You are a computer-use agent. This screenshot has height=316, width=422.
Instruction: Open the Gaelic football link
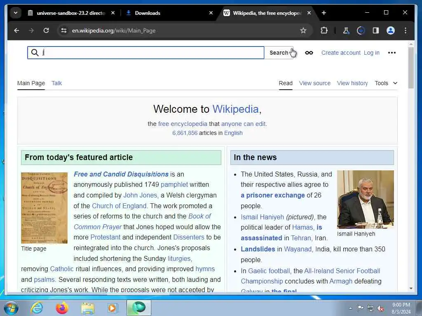pos(269,271)
